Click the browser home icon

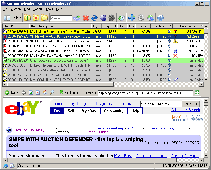coord(45,93)
